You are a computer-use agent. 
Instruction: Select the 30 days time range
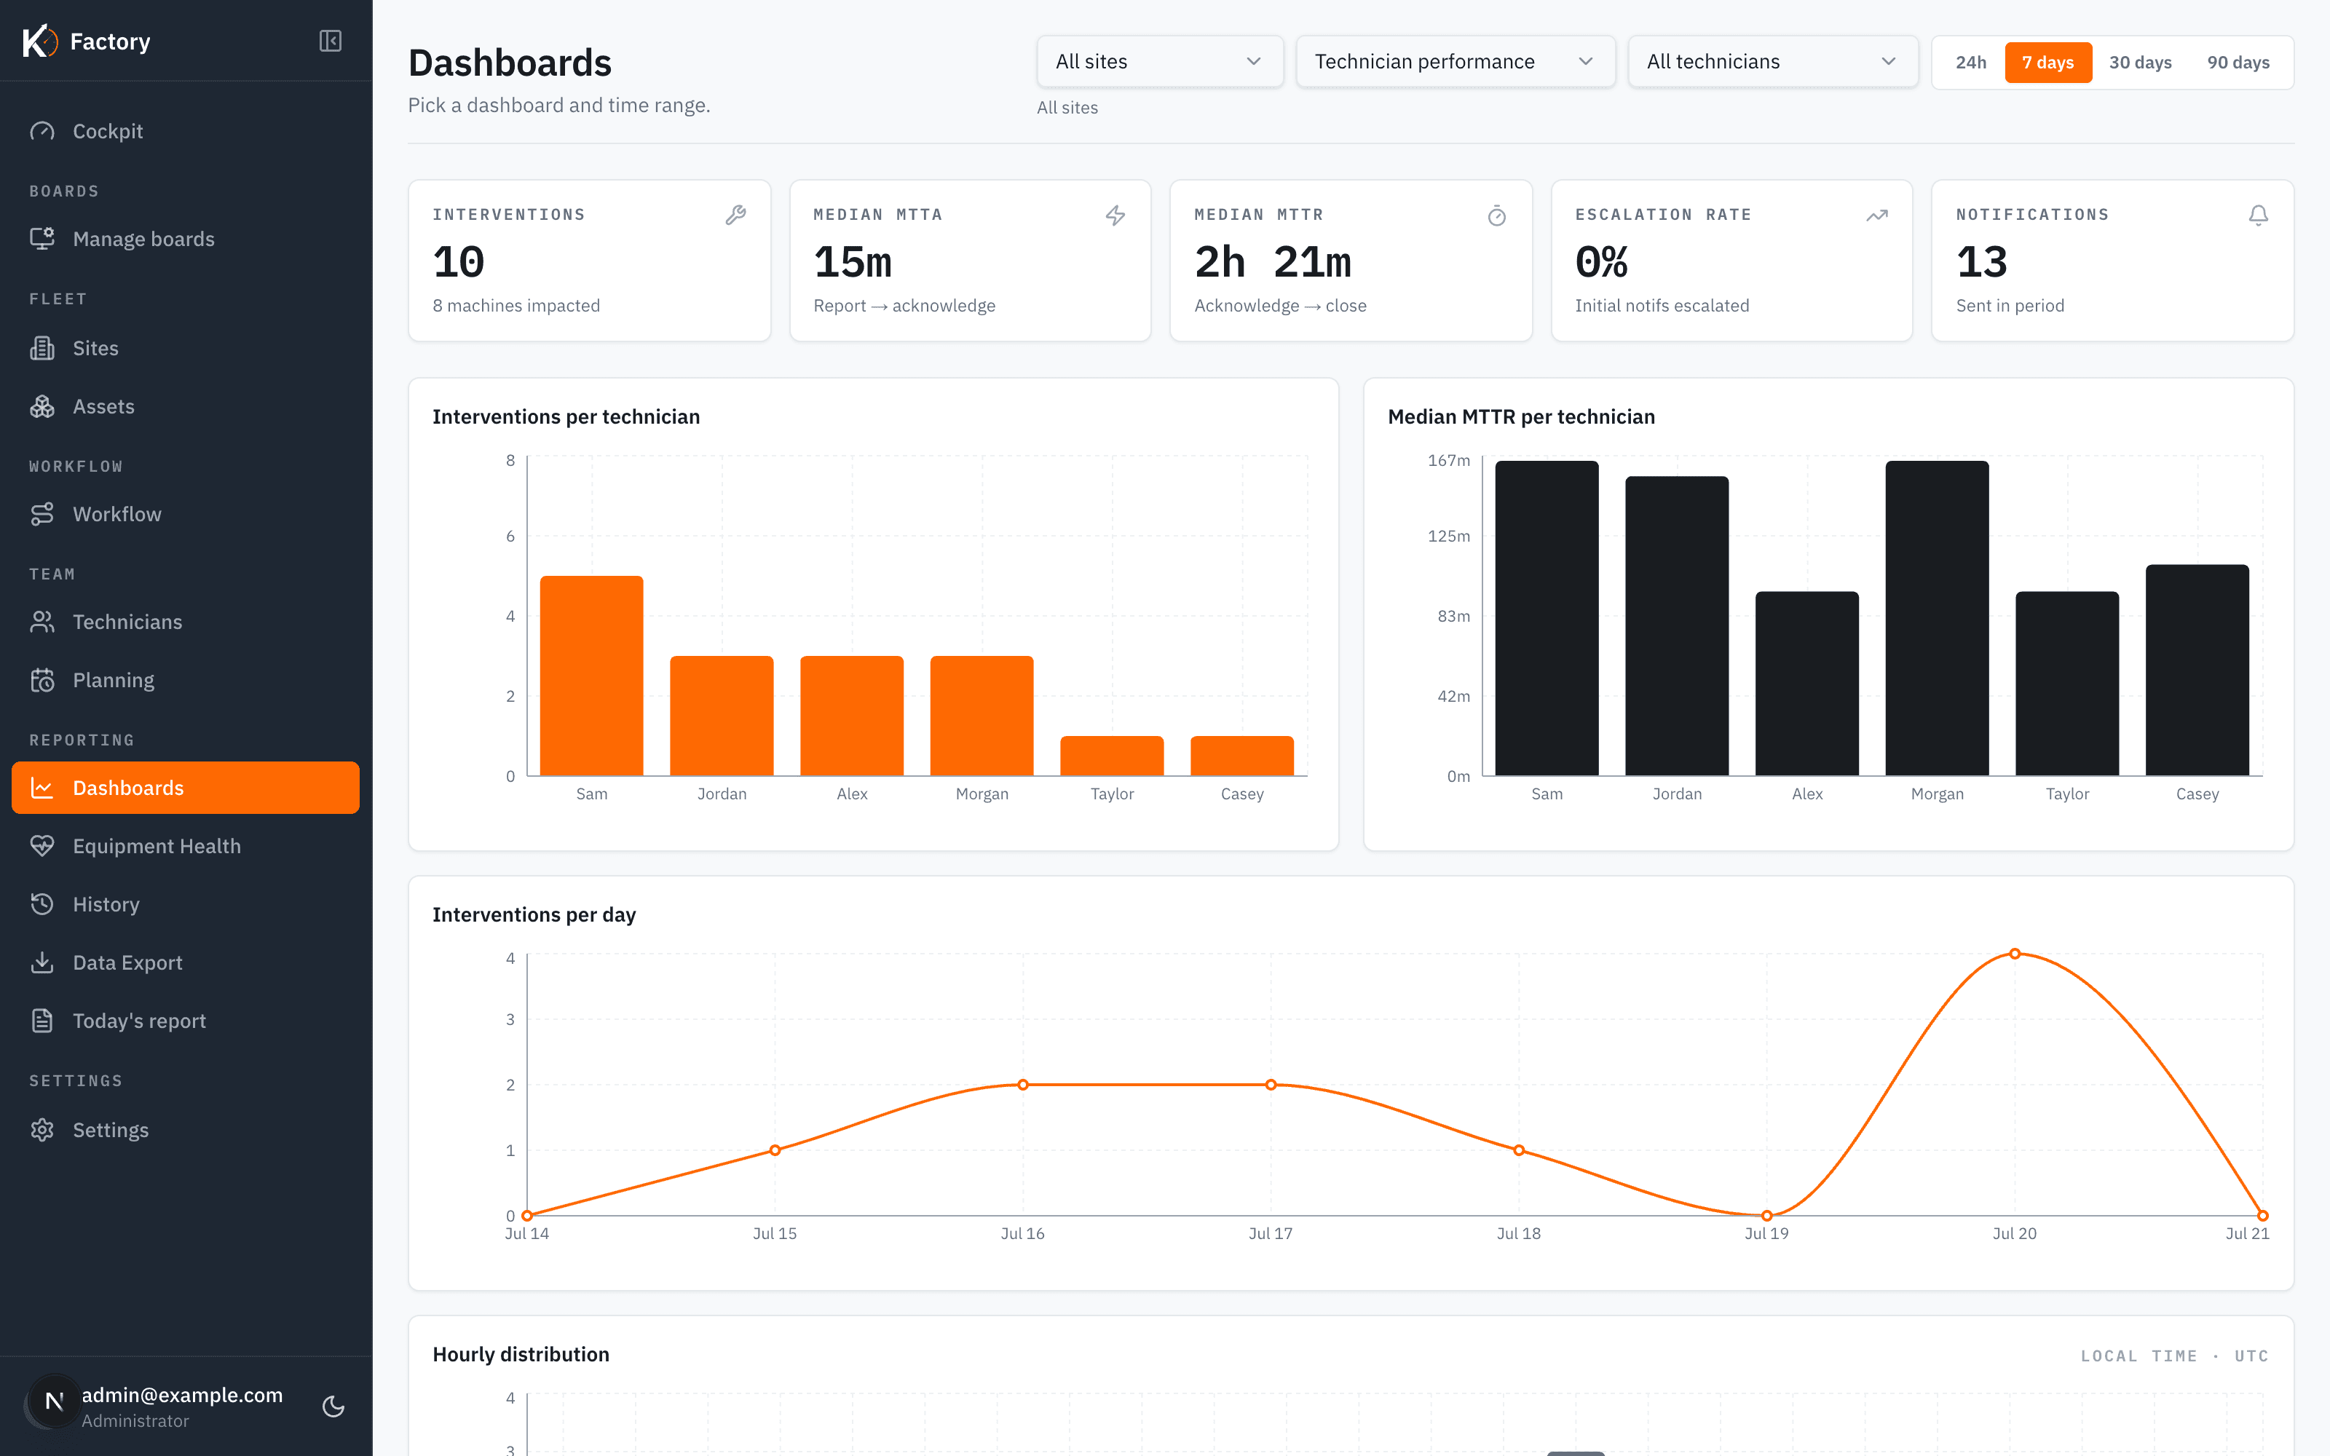point(2139,63)
